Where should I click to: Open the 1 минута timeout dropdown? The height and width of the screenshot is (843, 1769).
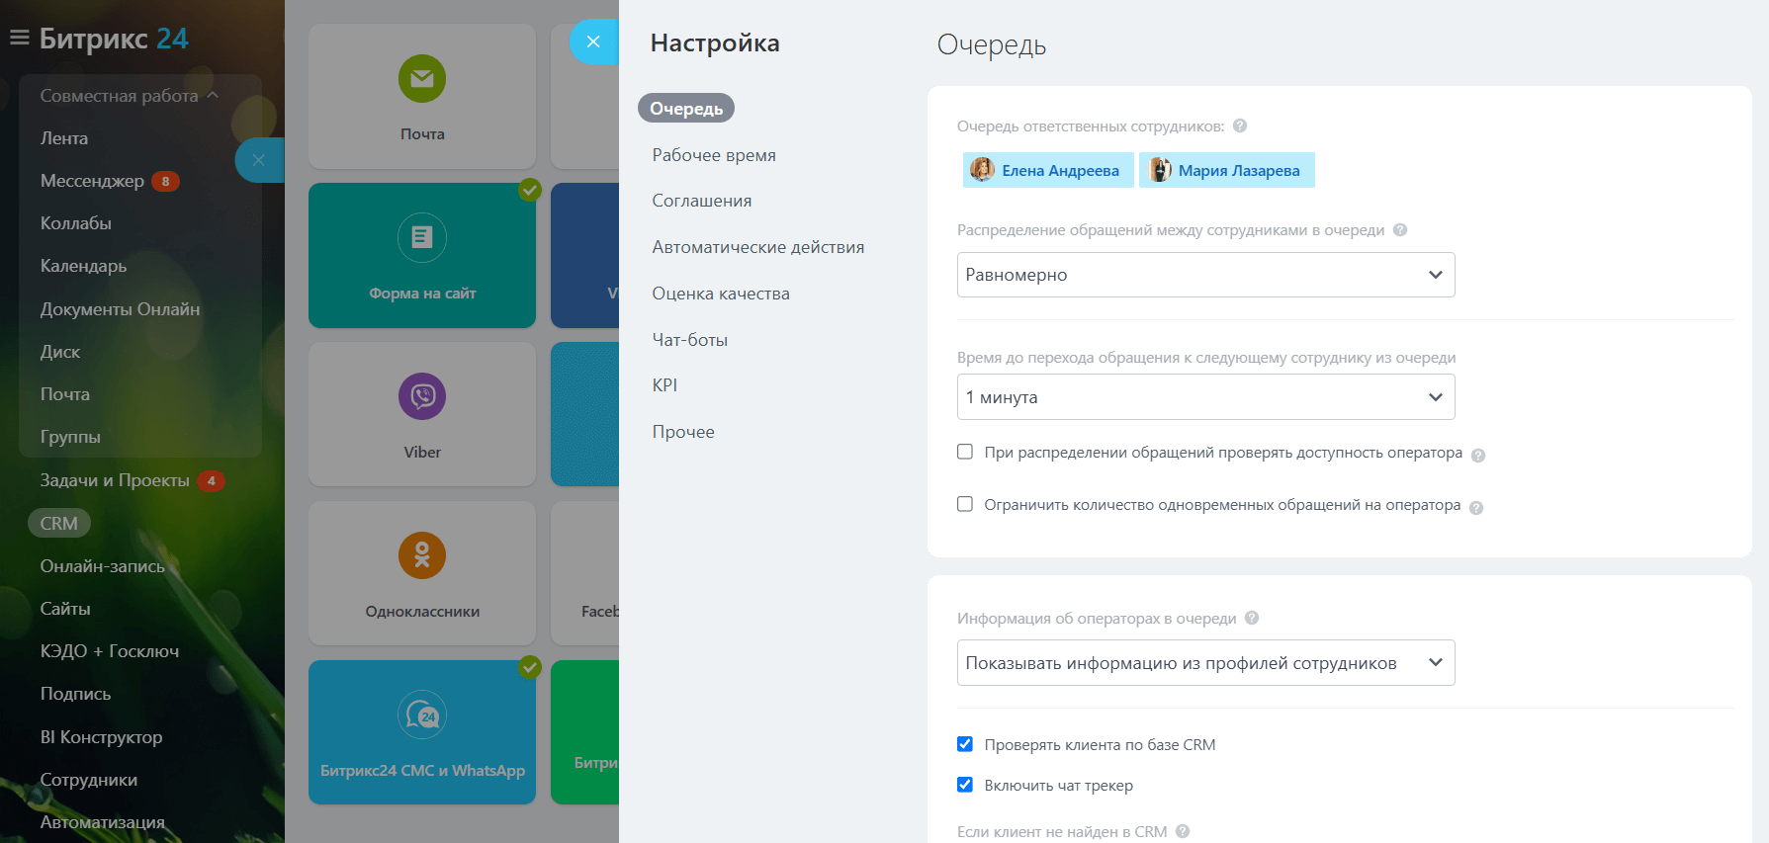coord(1205,397)
